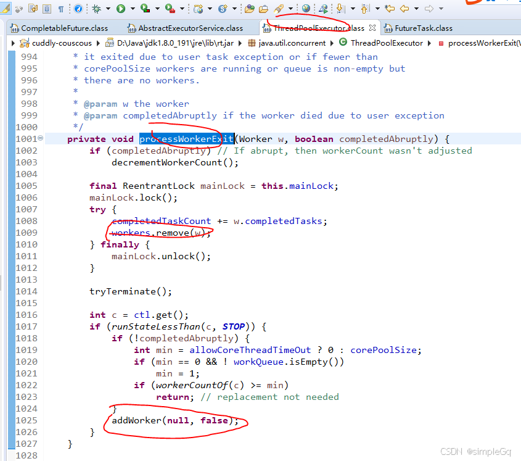Click processWorkerExit method breadcrumb
This screenshot has width=521, height=461.
478,43
